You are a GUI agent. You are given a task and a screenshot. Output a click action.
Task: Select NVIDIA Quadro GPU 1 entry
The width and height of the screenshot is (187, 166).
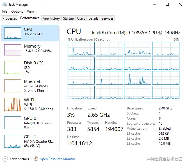(x=30, y=141)
